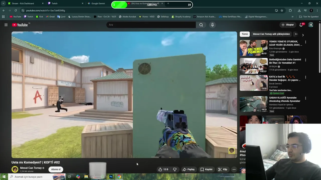Open Chrome three-dot menu
321x180 pixels.
[317, 10]
